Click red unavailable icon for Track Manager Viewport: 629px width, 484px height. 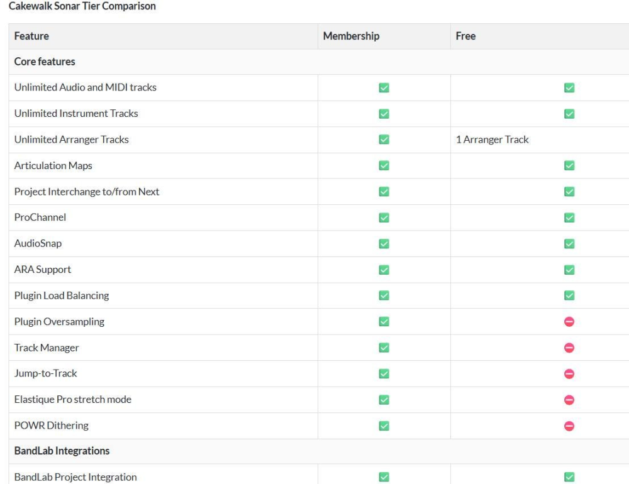click(569, 348)
